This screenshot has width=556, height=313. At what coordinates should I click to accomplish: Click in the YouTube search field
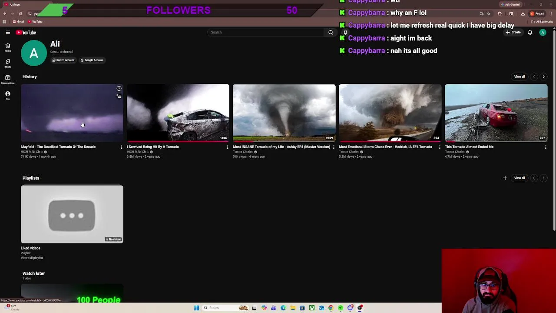point(266,32)
